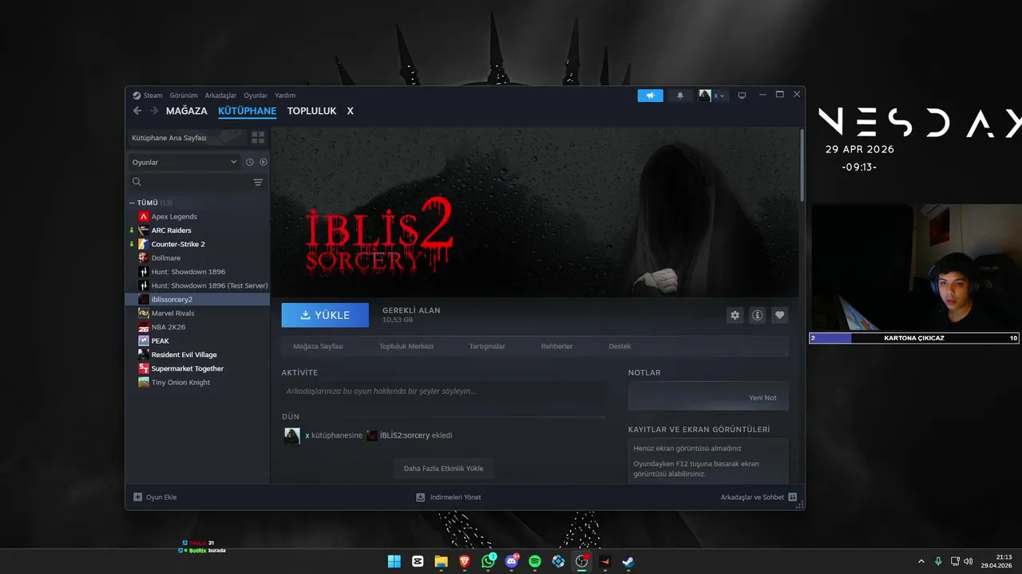Viewport: 1022px width, 574px height.
Task: Add game to favorites heart icon
Action: [780, 315]
